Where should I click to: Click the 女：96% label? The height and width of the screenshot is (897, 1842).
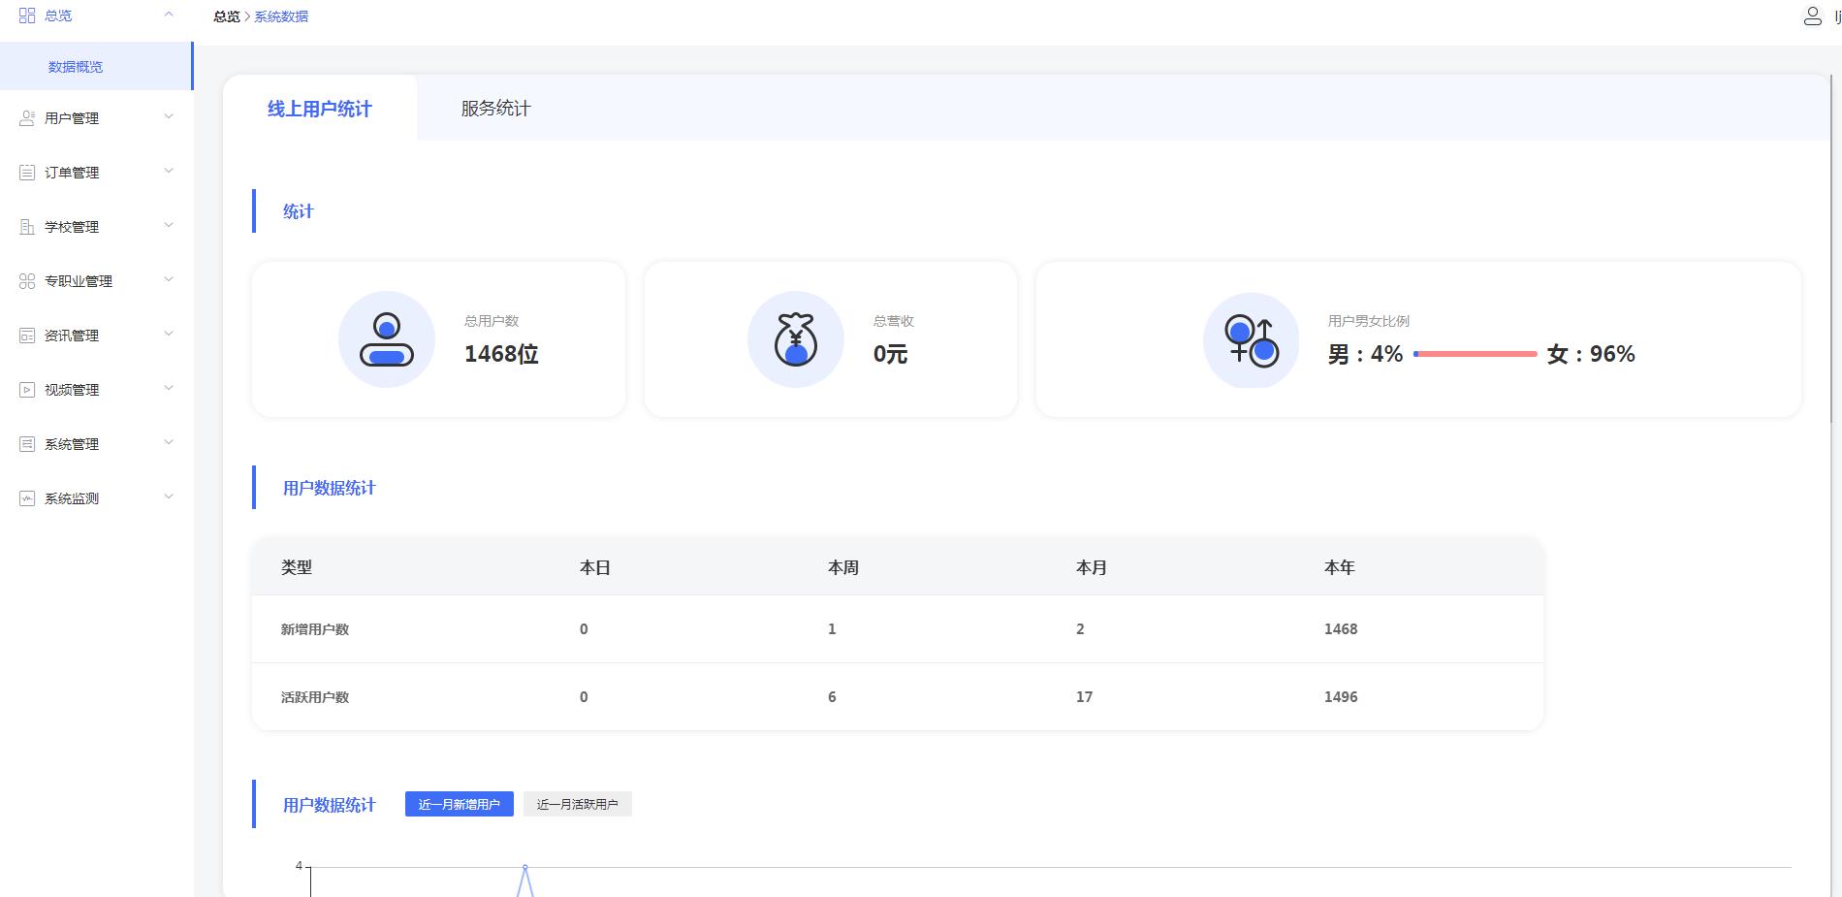pyautogui.click(x=1591, y=354)
